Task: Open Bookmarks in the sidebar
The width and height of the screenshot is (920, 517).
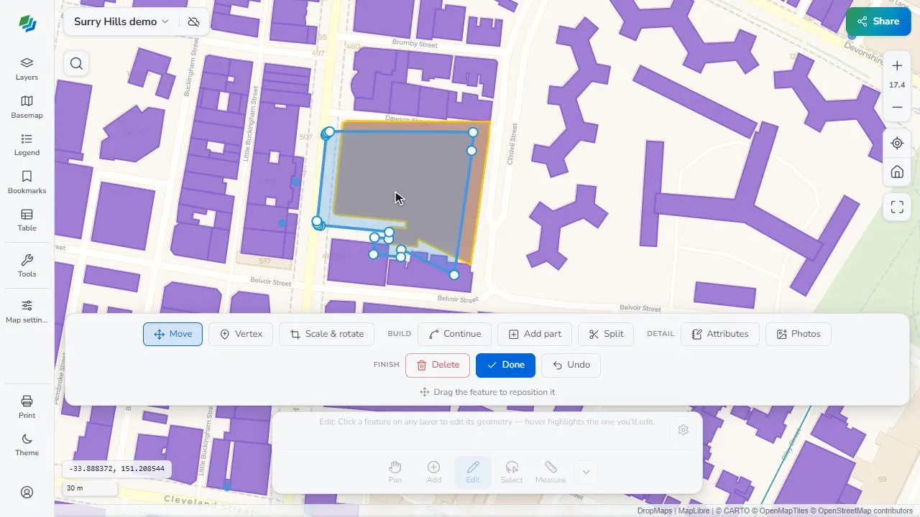Action: pyautogui.click(x=27, y=182)
